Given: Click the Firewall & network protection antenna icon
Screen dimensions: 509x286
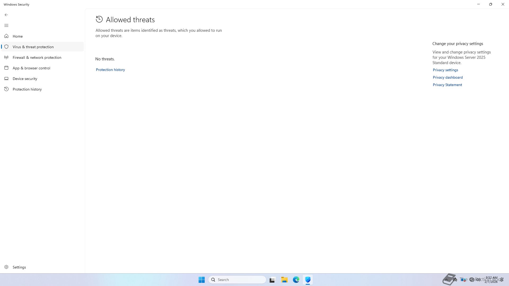Looking at the screenshot, I should coord(6,57).
